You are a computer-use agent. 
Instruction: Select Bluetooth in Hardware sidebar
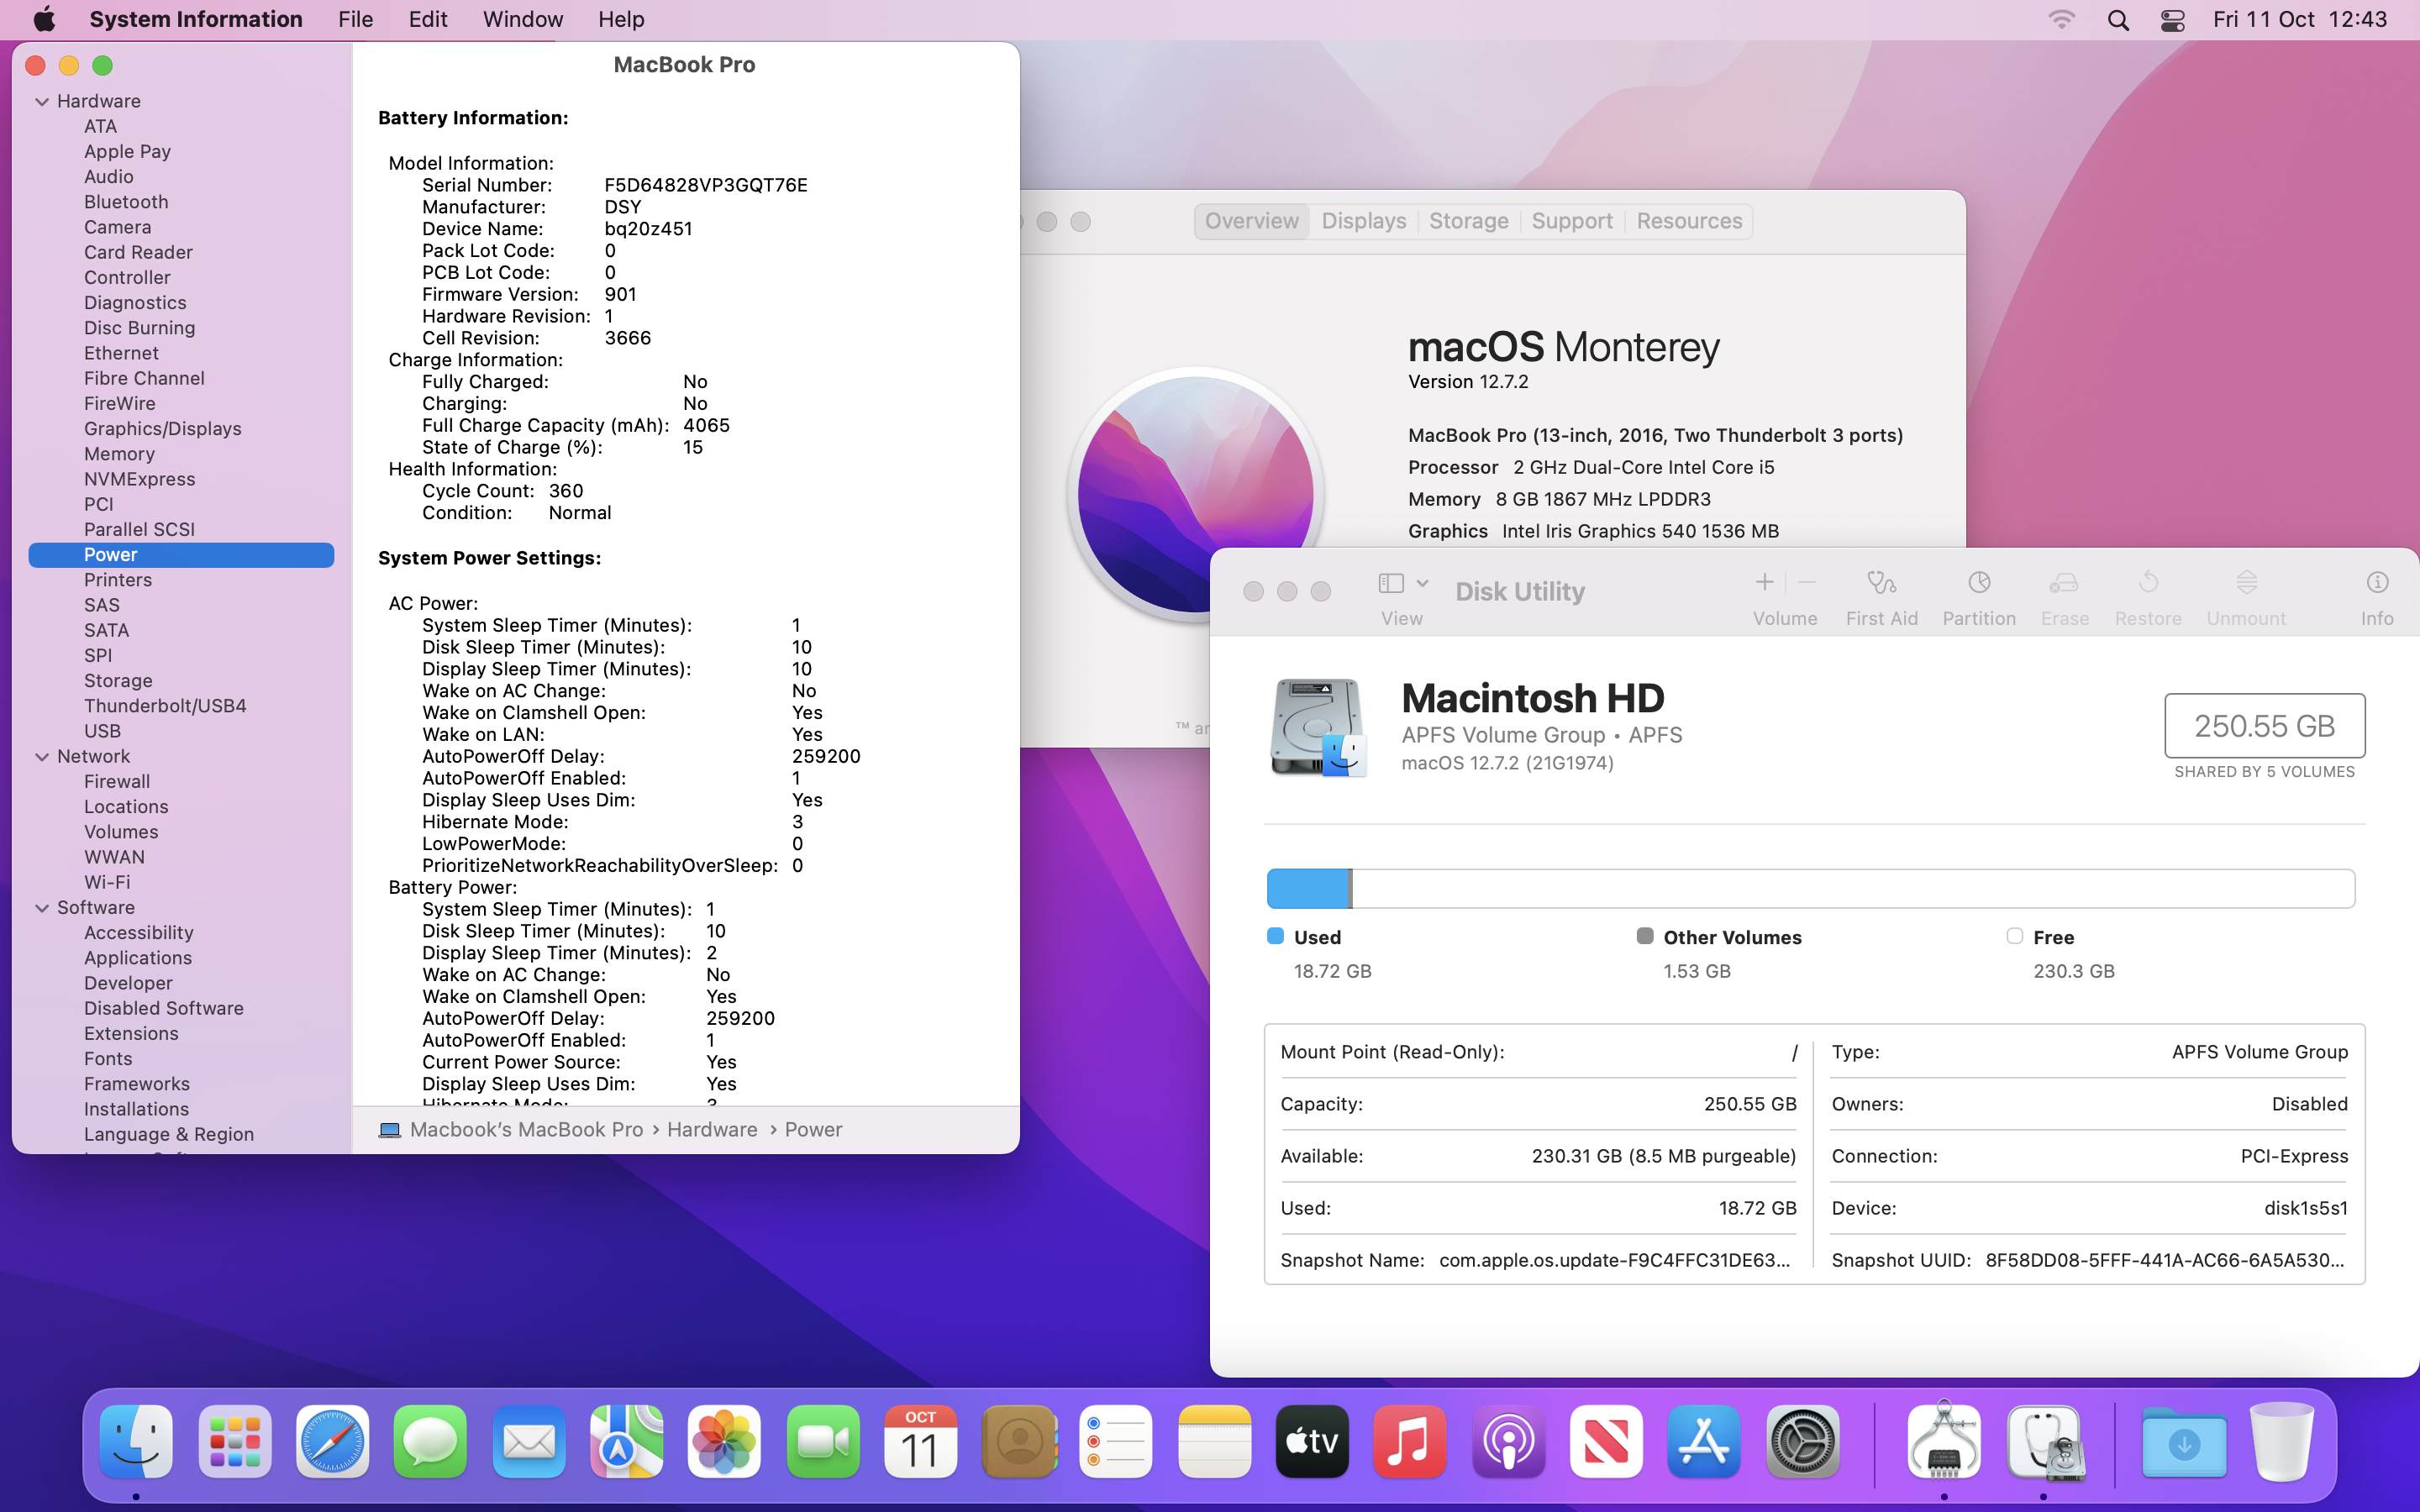click(126, 202)
